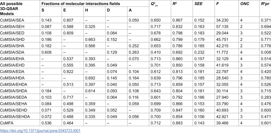The height and width of the screenshot is (133, 271).
Task: Select the cell with value 0.883
Action: click(x=177, y=123)
